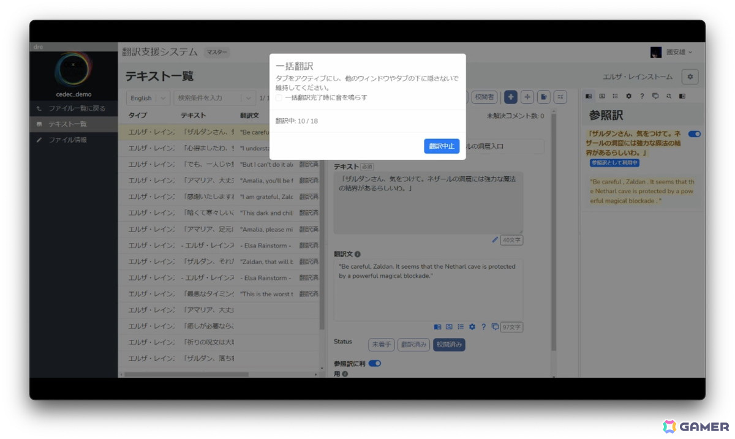Set Status to 翻訳済み
The image size is (735, 439).
tap(413, 345)
